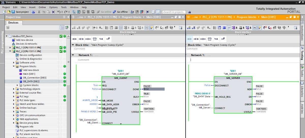Pick the assignment coil in PLC_1 editor
This screenshot has height=138, width=305.
pos(88,39)
